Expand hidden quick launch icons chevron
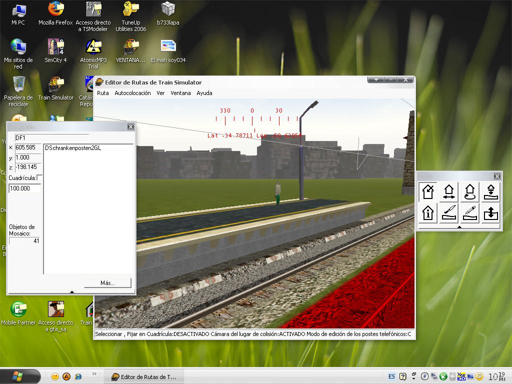The height and width of the screenshot is (384, 512). 94,374
